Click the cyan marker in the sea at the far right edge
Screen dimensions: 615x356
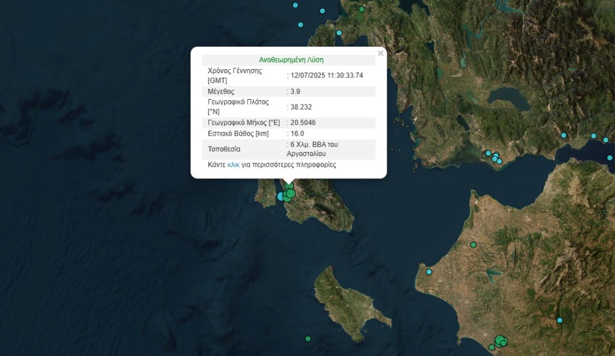[610, 158]
